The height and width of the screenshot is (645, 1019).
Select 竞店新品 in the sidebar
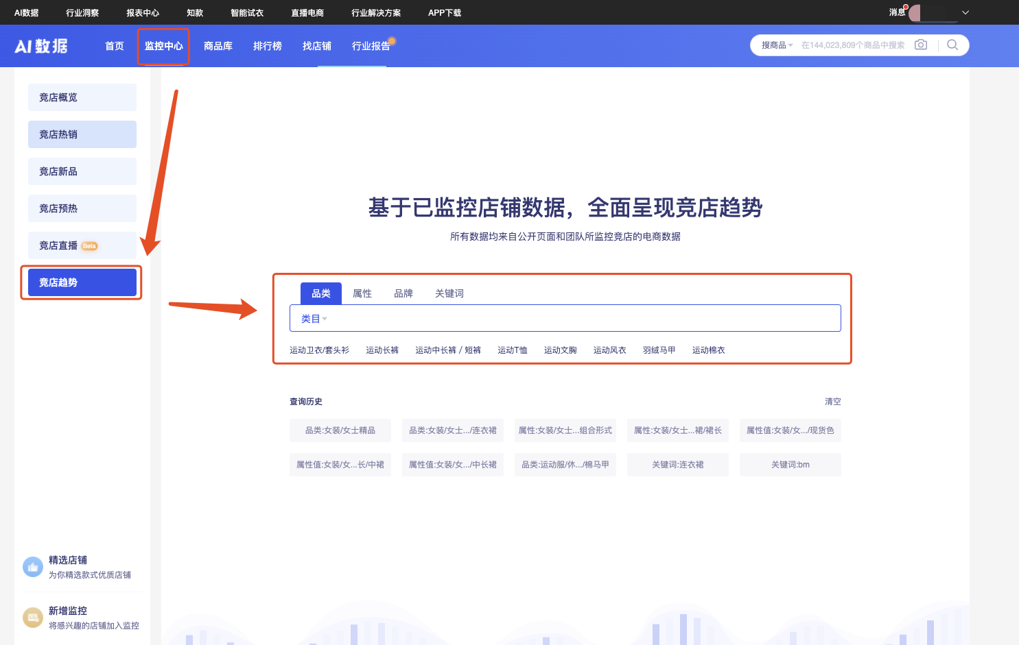pos(82,171)
